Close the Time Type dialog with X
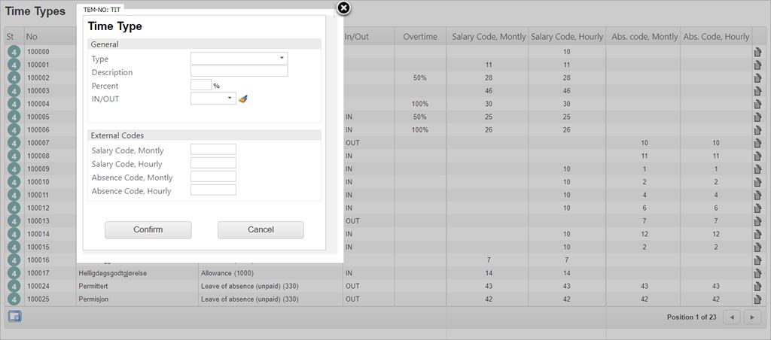Viewport: 771px width, 340px height. 343,8
